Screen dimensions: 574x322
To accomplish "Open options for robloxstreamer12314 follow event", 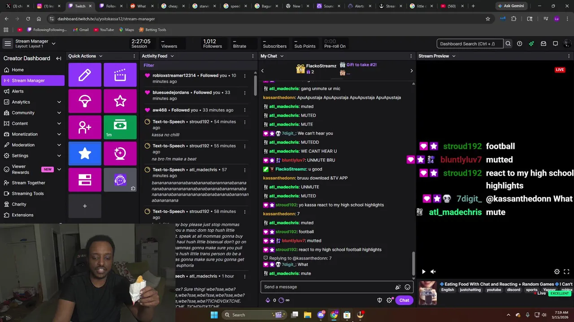I will pyautogui.click(x=244, y=76).
